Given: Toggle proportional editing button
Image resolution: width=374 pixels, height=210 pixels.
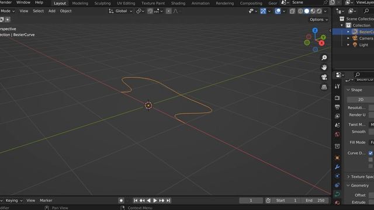Looking at the screenshot, I should (x=168, y=11).
